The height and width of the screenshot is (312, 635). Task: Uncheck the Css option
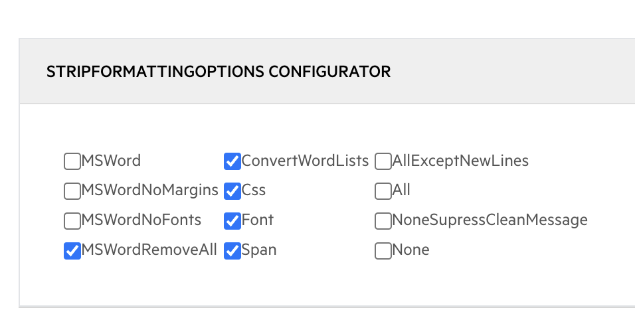[x=232, y=191]
